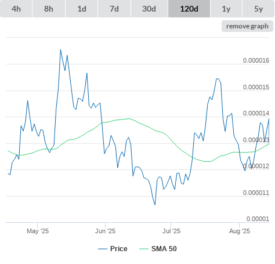Open the 7d chart view
The image size is (275, 264).
point(114,9)
